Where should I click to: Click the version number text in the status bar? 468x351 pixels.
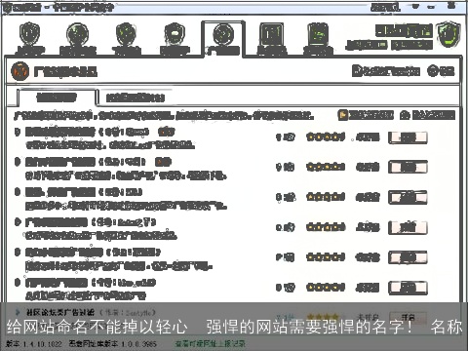click(34, 343)
